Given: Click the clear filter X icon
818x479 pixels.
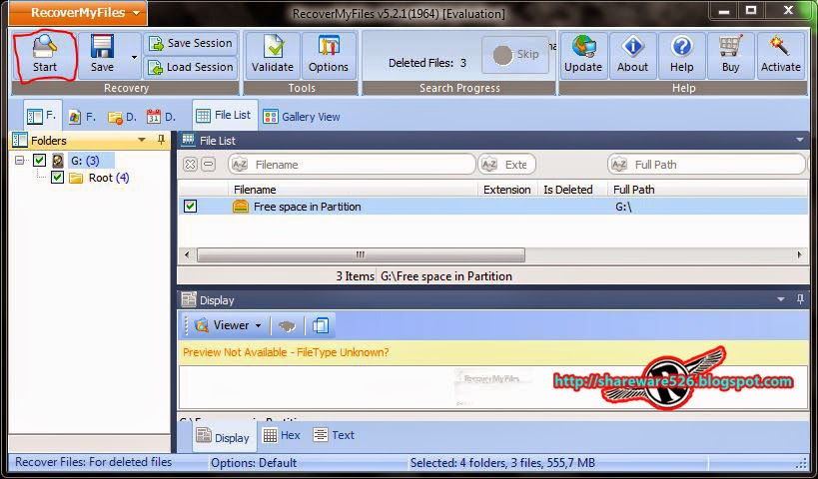Looking at the screenshot, I should click(x=191, y=165).
